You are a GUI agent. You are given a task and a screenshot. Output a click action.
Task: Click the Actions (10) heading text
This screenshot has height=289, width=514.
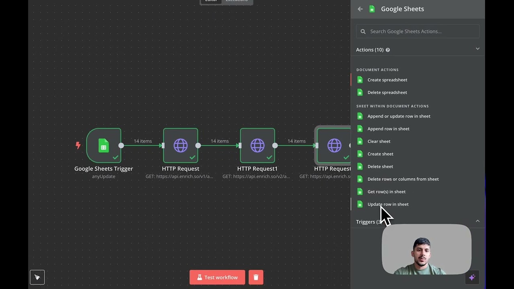(370, 50)
